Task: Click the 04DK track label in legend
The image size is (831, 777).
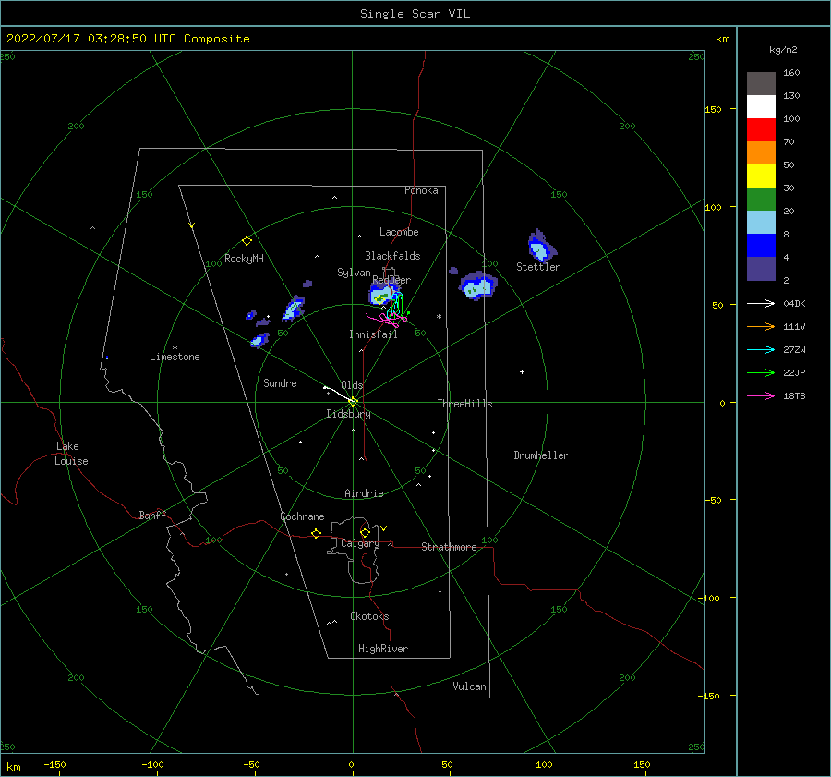Action: click(794, 304)
